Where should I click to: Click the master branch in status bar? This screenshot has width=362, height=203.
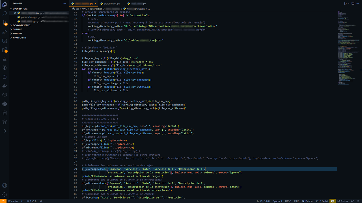pyautogui.click(x=13, y=201)
